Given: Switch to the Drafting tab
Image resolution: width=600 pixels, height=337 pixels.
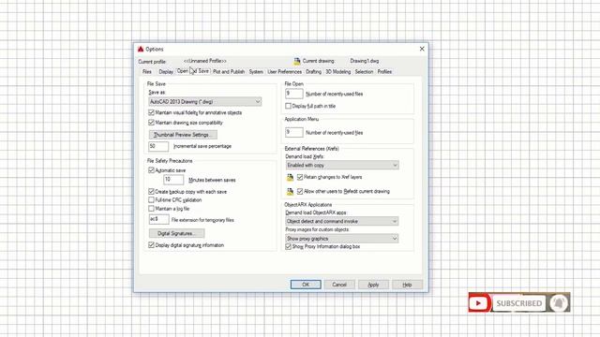Looking at the screenshot, I should (x=313, y=72).
